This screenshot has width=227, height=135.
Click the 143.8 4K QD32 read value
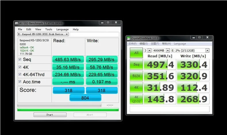160,99
